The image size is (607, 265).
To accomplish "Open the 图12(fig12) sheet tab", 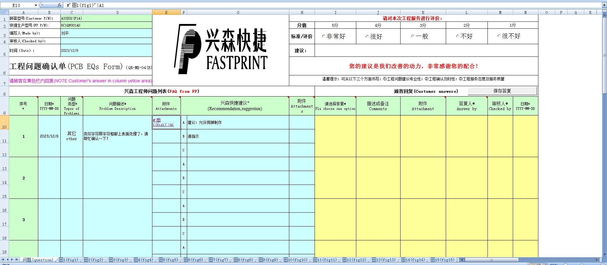I will tap(355, 260).
